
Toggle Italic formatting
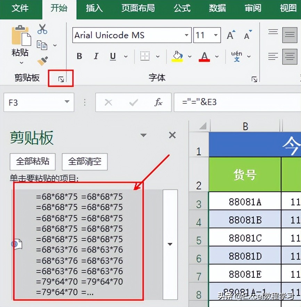click(x=96, y=56)
